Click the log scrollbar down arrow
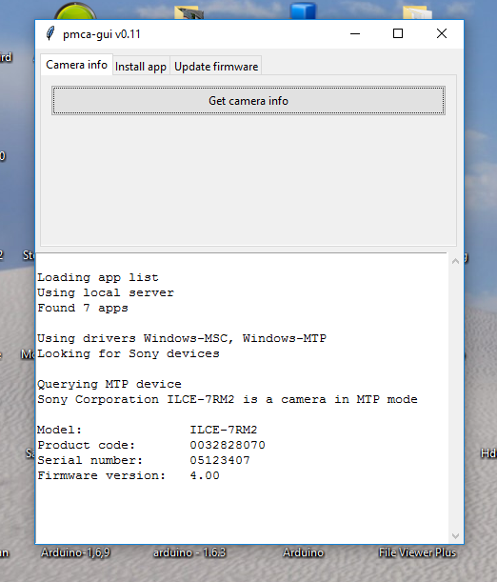Screen dimensions: 497x582 (455, 536)
